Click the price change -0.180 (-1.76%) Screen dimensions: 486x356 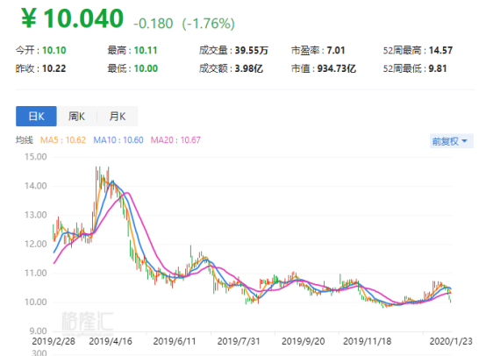184,24
